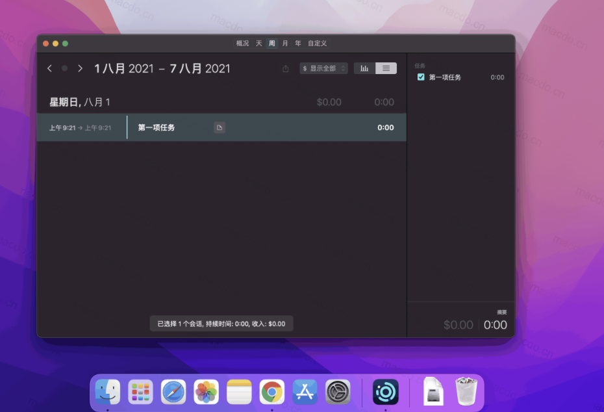Click the current period dot between navigation arrows
The width and height of the screenshot is (604, 412).
(x=64, y=68)
